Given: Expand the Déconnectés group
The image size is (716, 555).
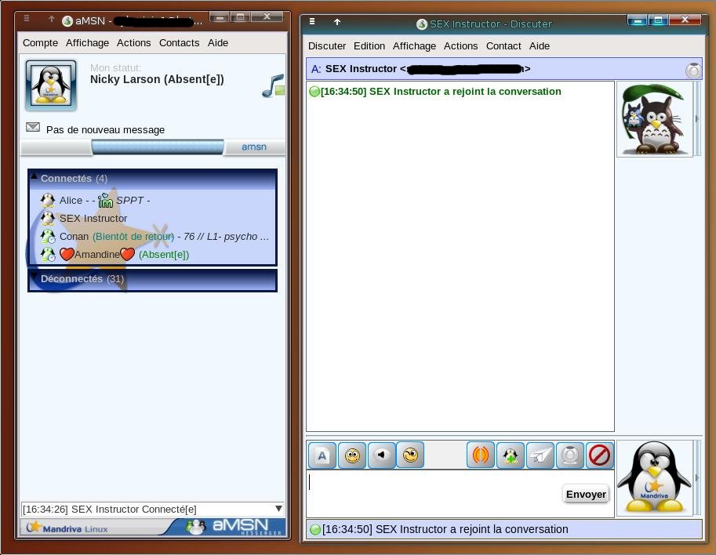Looking at the screenshot, I should [x=35, y=275].
